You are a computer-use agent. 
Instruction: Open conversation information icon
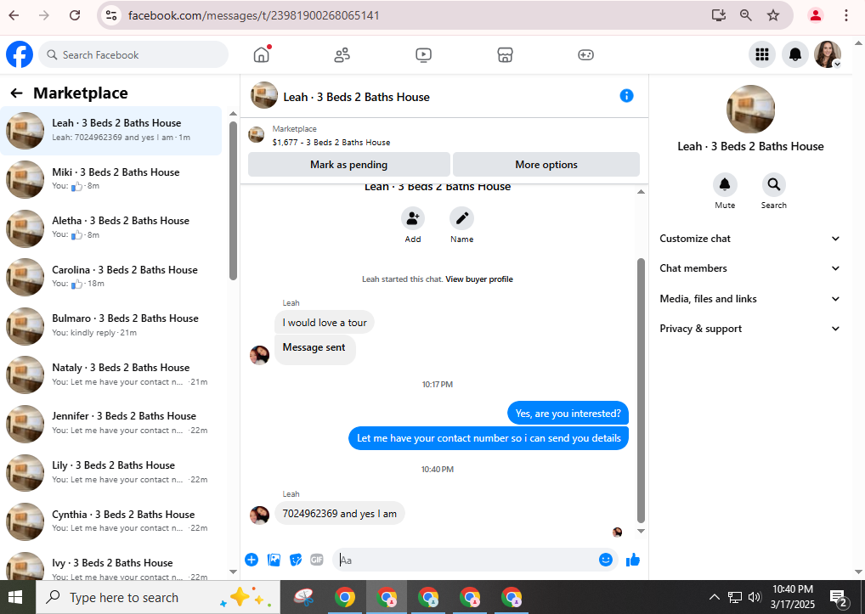click(x=627, y=96)
